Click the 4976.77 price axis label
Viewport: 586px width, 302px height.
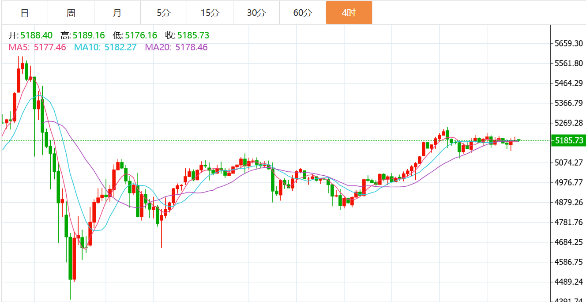point(569,182)
